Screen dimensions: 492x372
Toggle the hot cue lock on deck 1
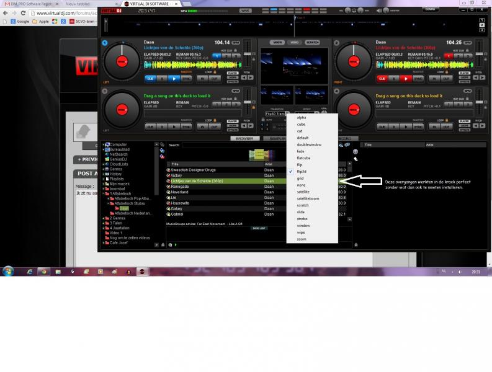coord(235,50)
